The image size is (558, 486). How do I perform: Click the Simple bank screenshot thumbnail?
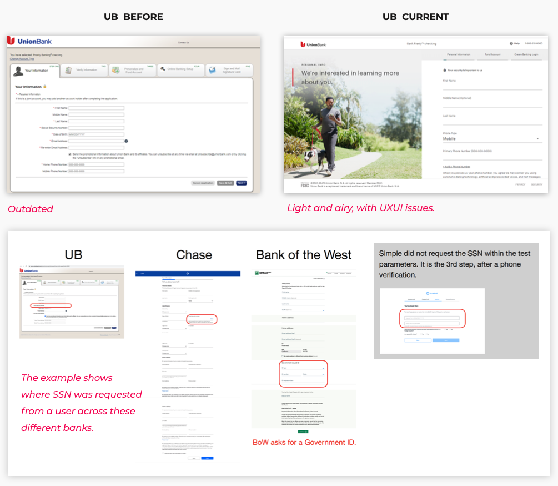pyautogui.click(x=432, y=321)
